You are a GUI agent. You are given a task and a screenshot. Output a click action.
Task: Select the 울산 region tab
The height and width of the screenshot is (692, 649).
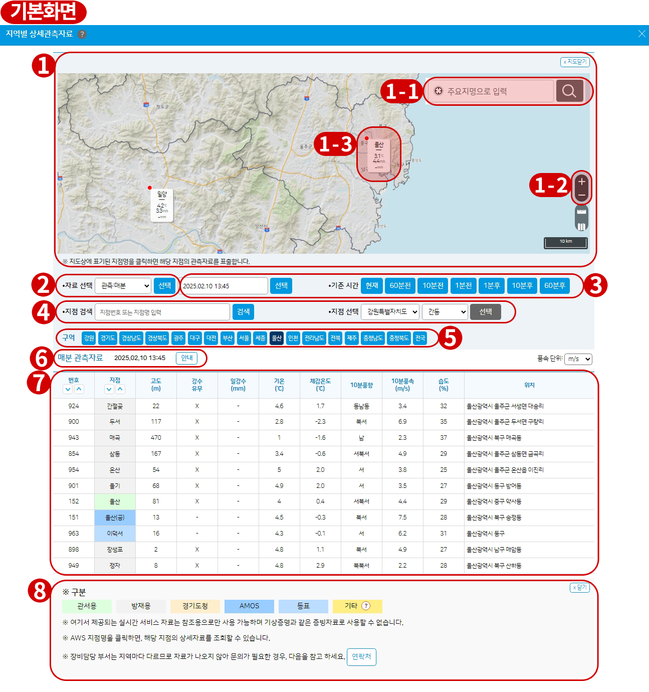tap(277, 338)
